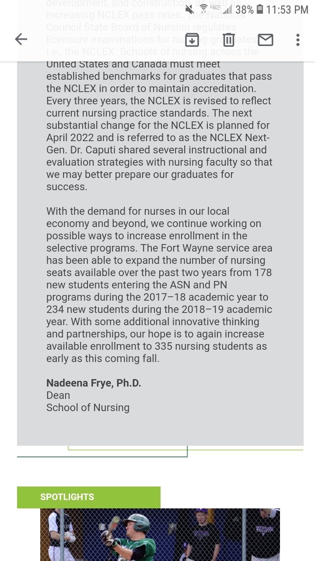Viewport: 315px width, 561px height.
Task: Mark email as unread envelope icon
Action: click(x=265, y=40)
